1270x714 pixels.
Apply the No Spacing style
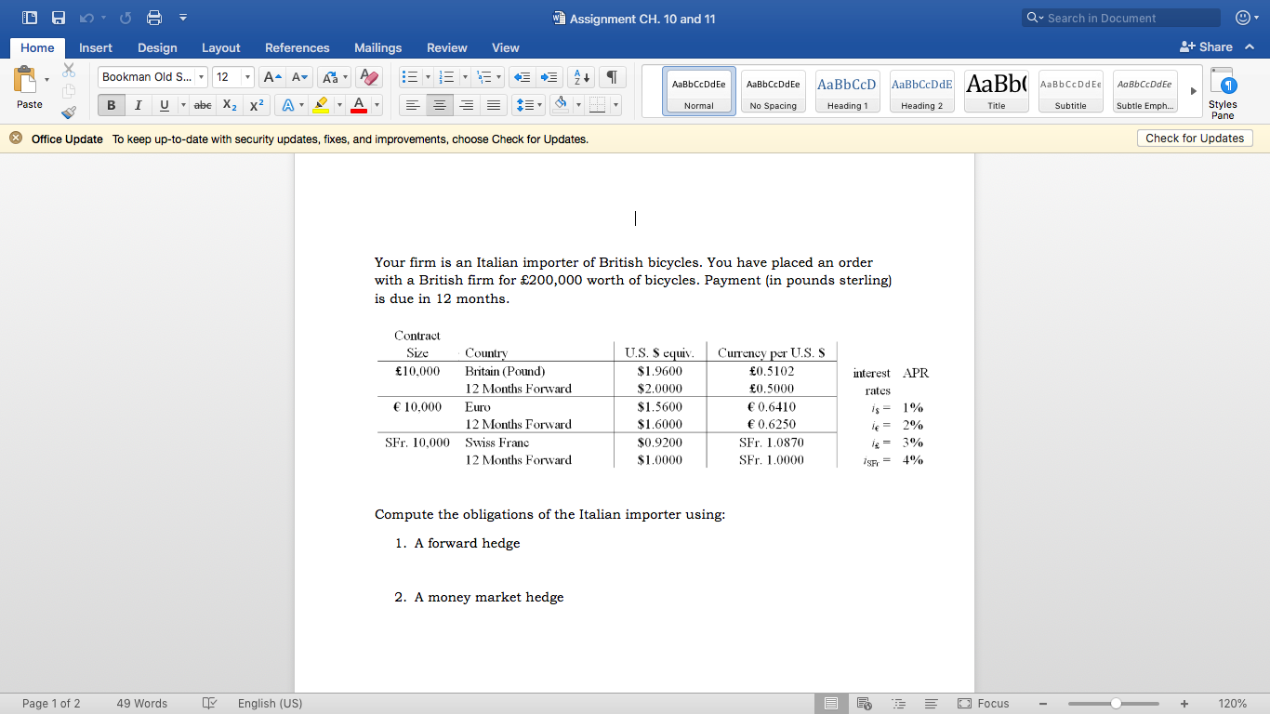pos(773,91)
